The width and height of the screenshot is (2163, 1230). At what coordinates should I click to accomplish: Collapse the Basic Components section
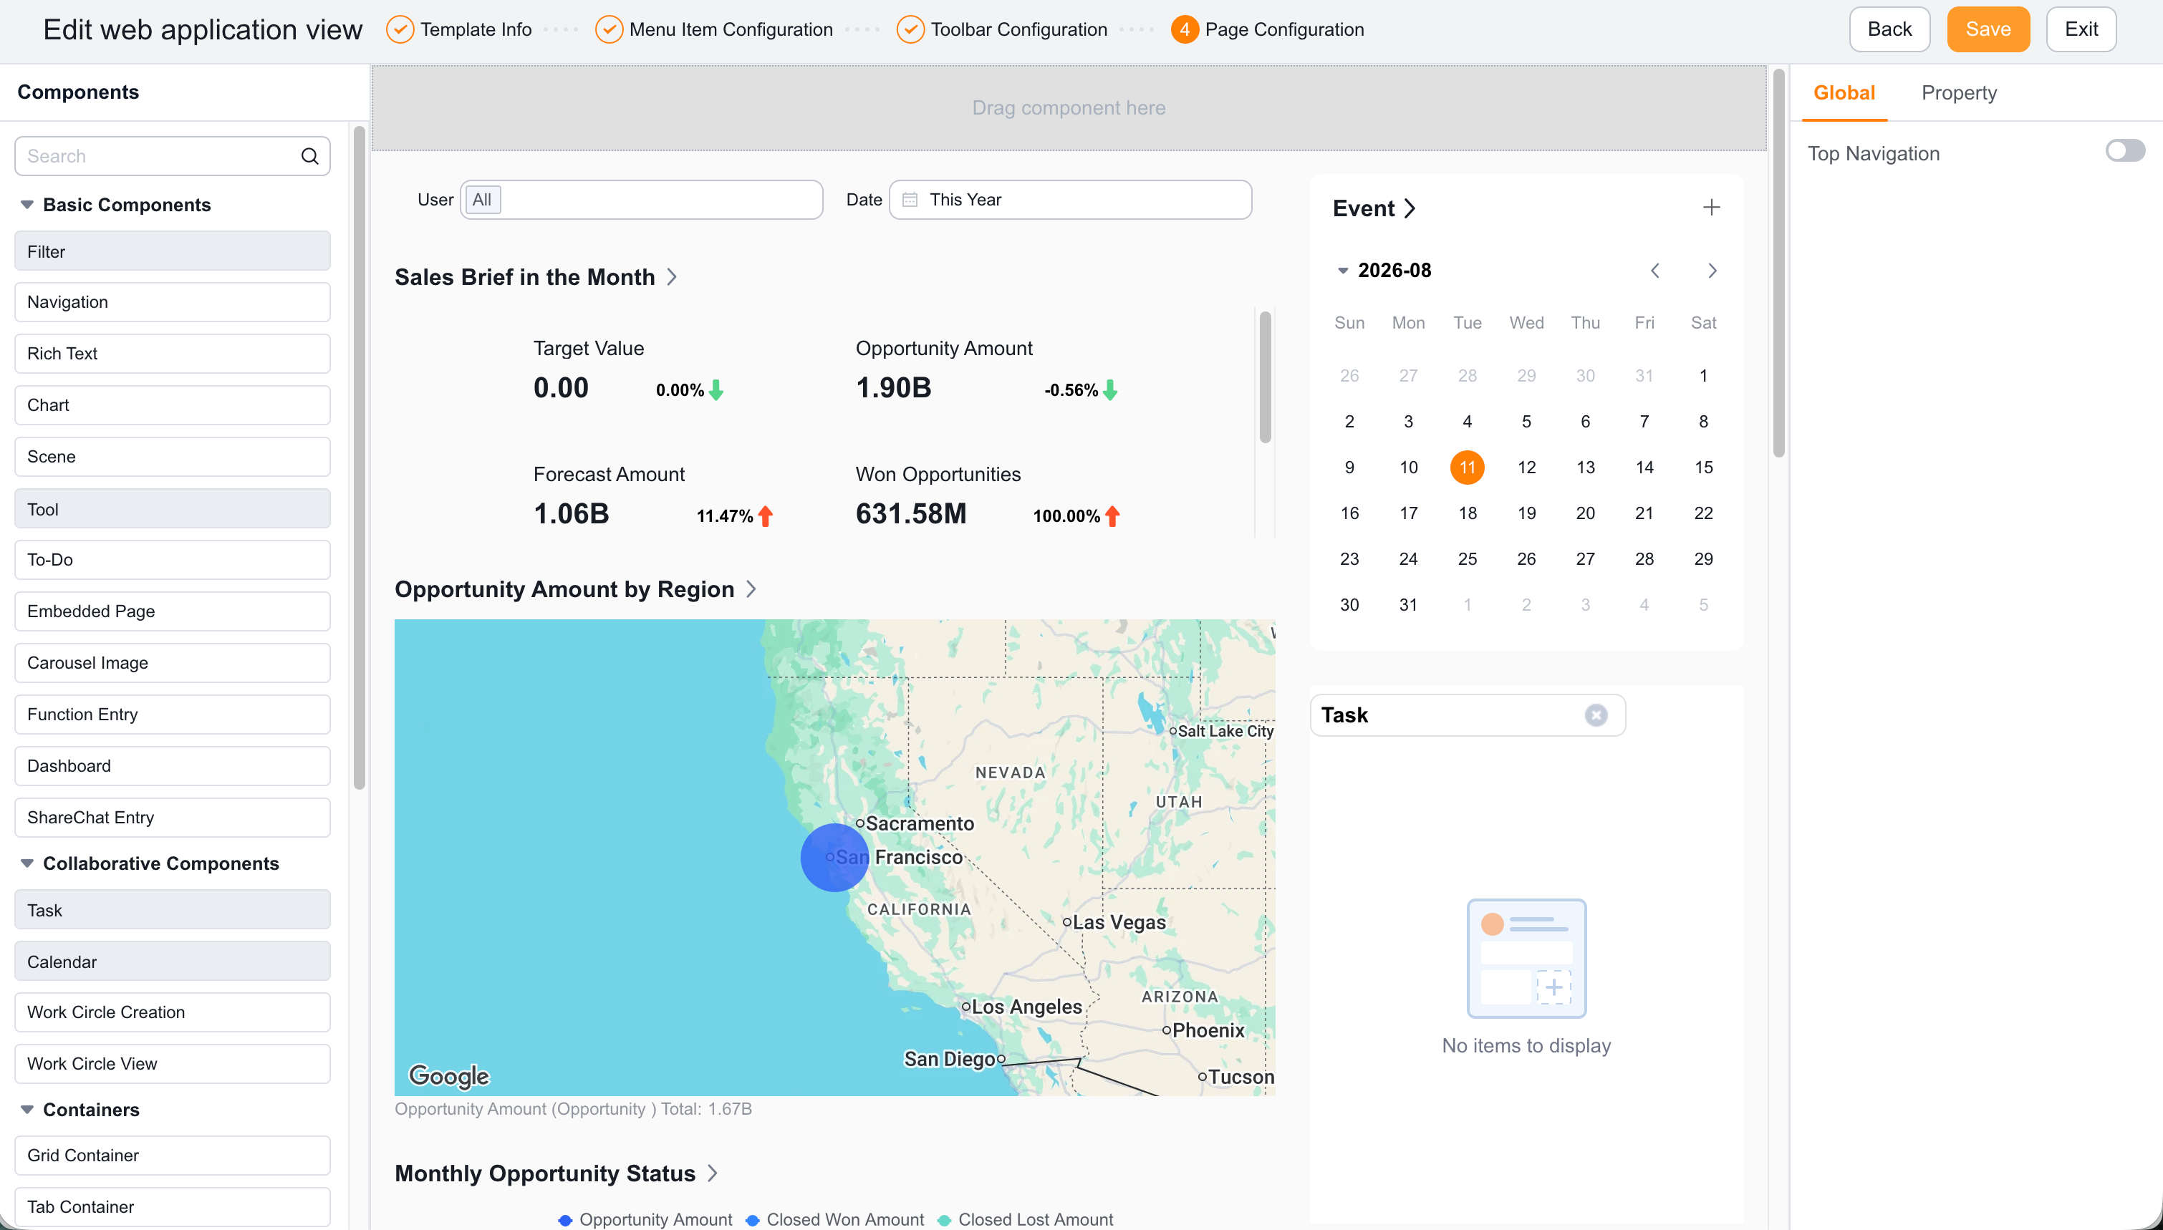click(x=27, y=205)
